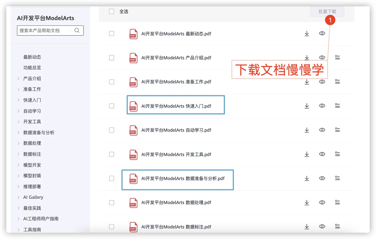Check the box for 自动学习.pdf
The image size is (376, 239).
click(111, 130)
